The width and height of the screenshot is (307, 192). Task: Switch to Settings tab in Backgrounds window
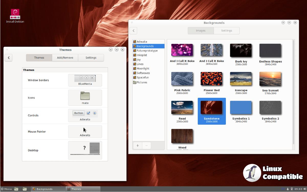point(226,31)
